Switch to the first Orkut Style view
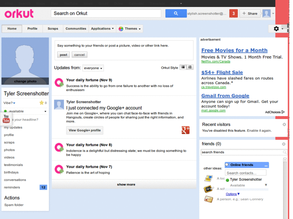This screenshot has height=219, width=293. tap(183, 67)
